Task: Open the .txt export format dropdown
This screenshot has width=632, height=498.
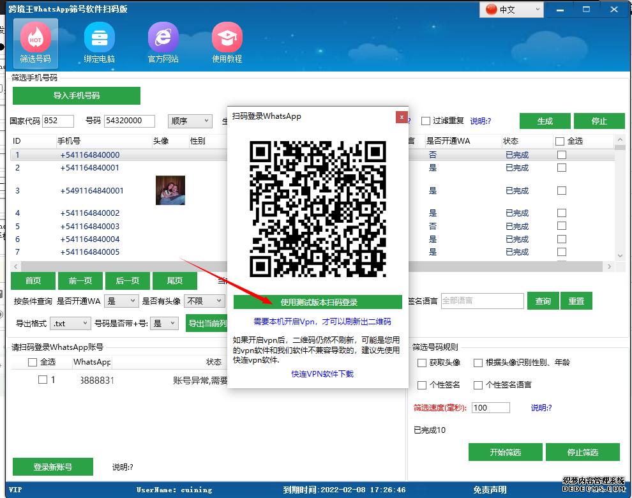Action: point(70,324)
